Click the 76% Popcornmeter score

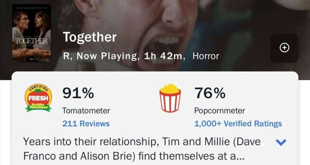(x=210, y=93)
